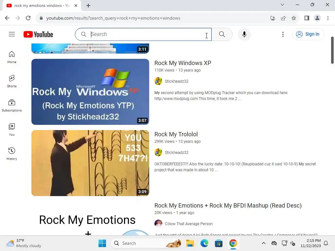This screenshot has height=251, width=335.
Task: Click the address bar URL
Action: (x=113, y=18)
